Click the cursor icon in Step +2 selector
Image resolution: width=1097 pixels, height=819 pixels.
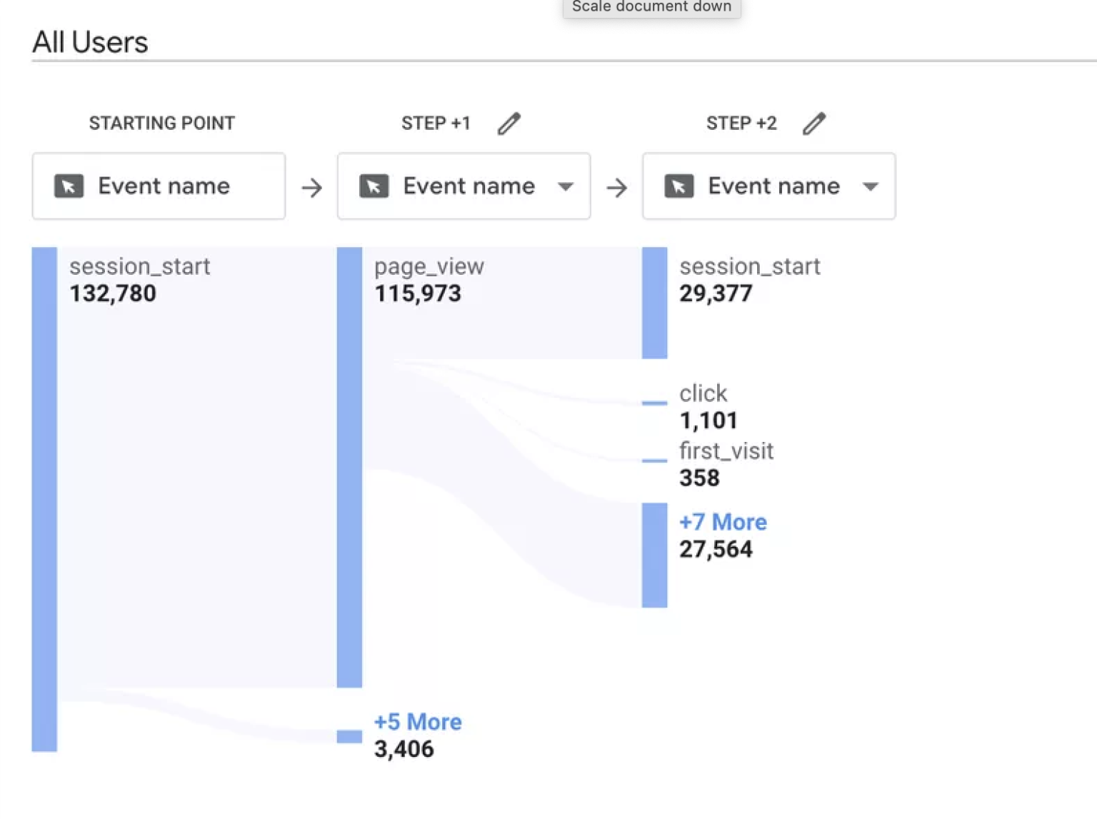[679, 186]
